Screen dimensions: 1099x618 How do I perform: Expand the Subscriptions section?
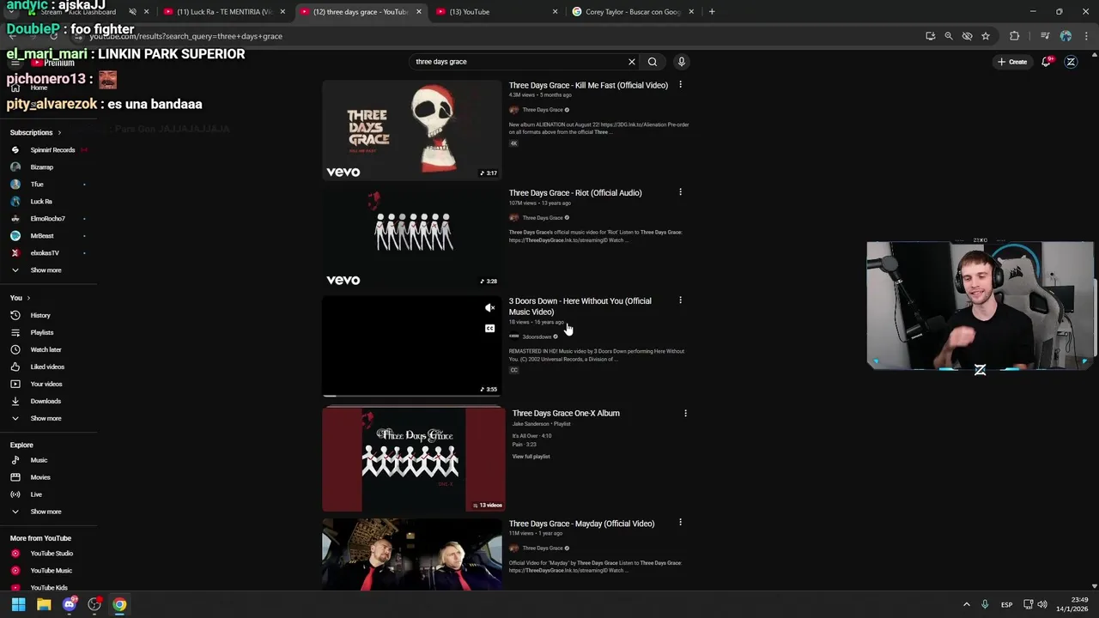pos(35,132)
